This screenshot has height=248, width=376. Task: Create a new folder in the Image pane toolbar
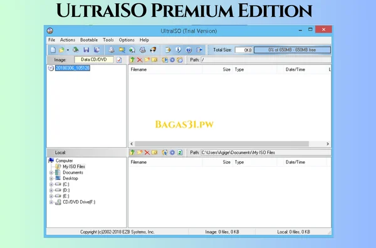click(x=147, y=60)
